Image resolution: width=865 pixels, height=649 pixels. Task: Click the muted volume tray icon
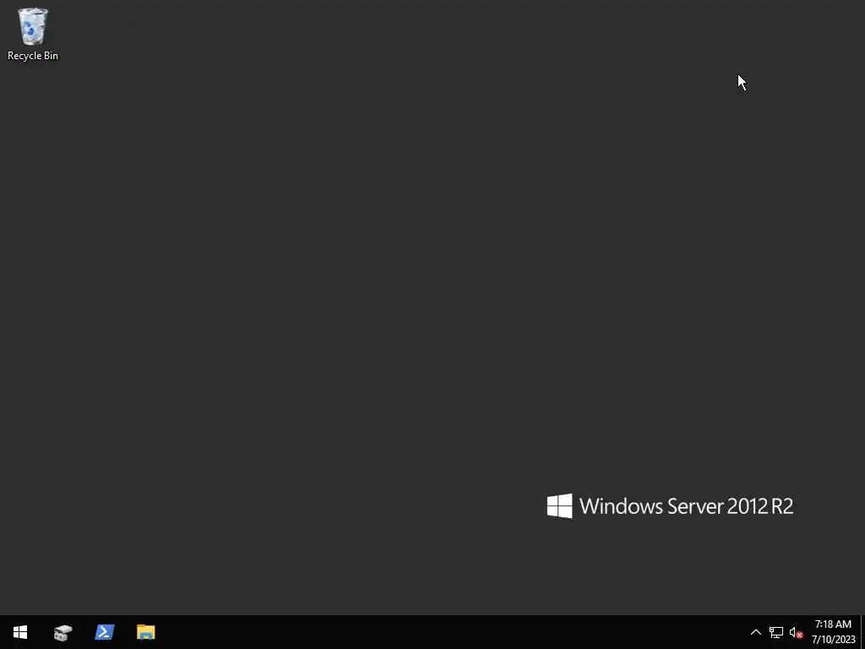pos(796,632)
